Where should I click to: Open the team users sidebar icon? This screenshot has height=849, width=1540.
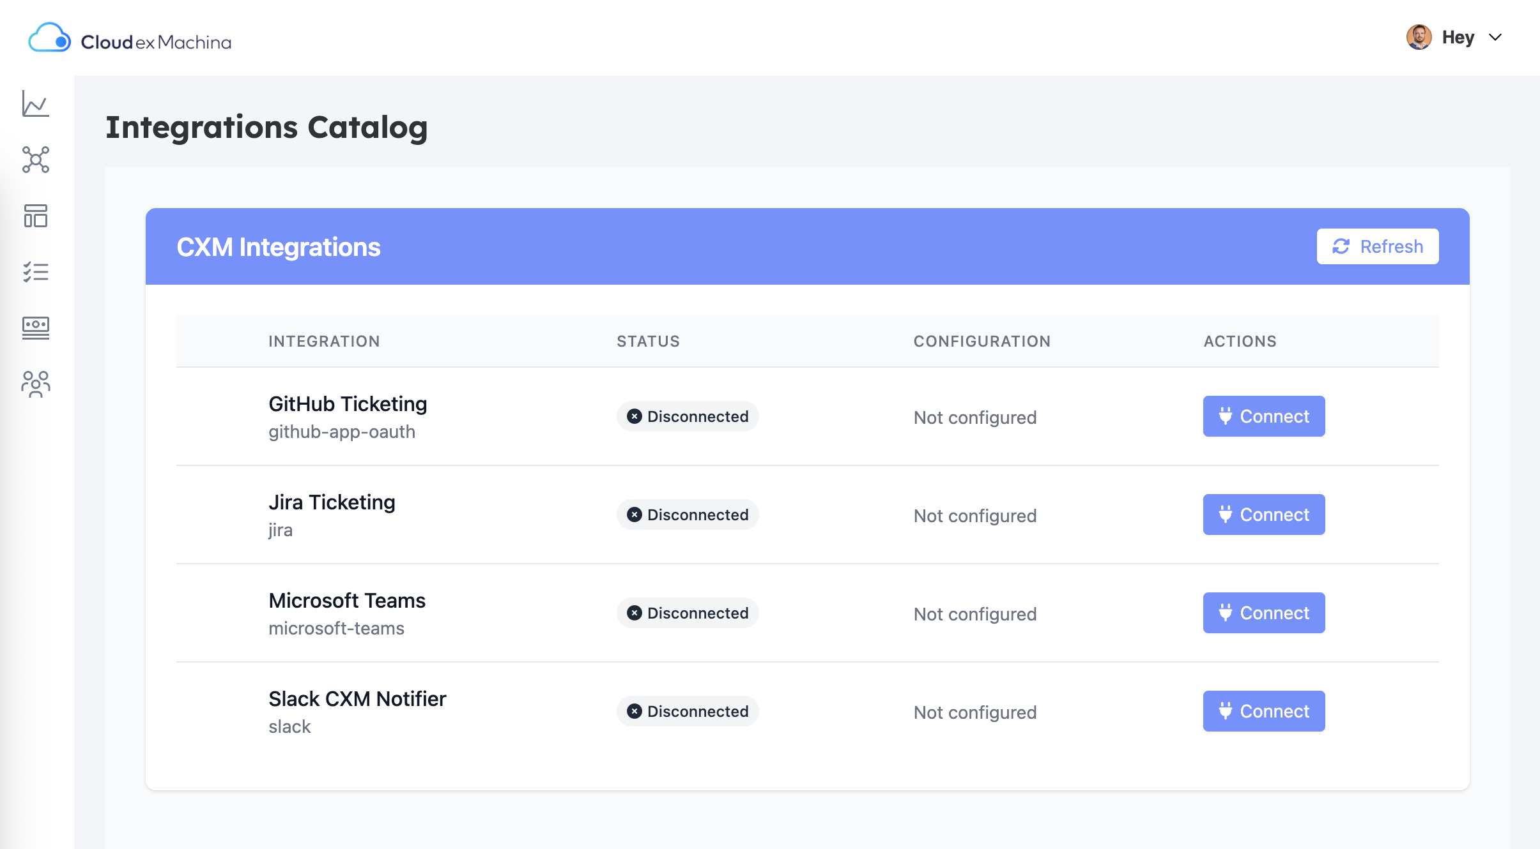(x=36, y=384)
